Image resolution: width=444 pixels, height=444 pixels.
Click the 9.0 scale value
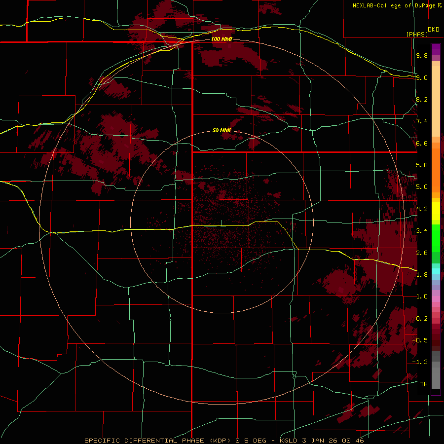[x=422, y=77]
